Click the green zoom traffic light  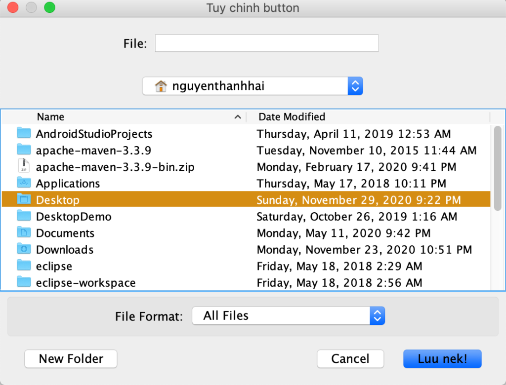click(x=49, y=8)
